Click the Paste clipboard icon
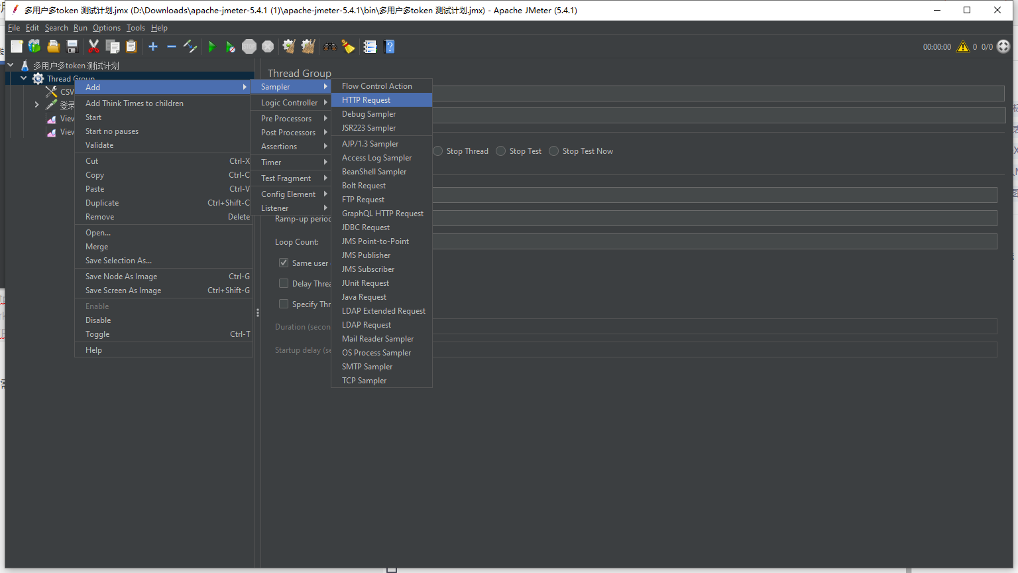The image size is (1018, 573). [x=131, y=46]
